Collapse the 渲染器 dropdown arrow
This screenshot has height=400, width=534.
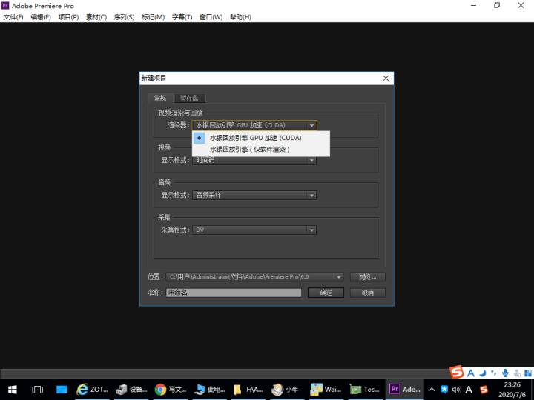(x=311, y=125)
